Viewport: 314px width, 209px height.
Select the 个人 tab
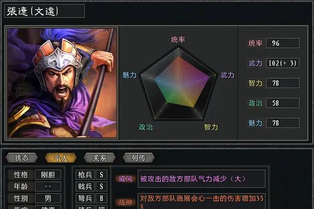coord(61,158)
